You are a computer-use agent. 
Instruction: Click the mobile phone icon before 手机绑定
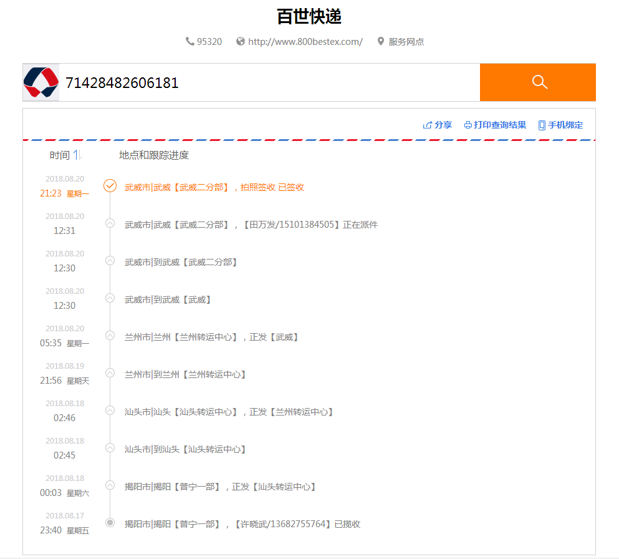click(542, 125)
